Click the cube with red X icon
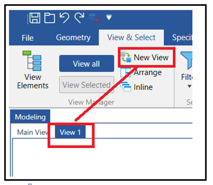Image resolution: width=213 pixels, height=185 pixels. (x=94, y=18)
